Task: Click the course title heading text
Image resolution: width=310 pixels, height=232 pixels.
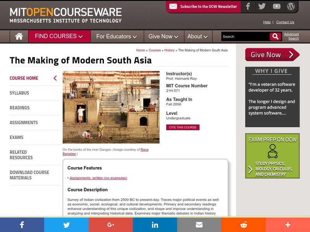Action: click(x=81, y=60)
